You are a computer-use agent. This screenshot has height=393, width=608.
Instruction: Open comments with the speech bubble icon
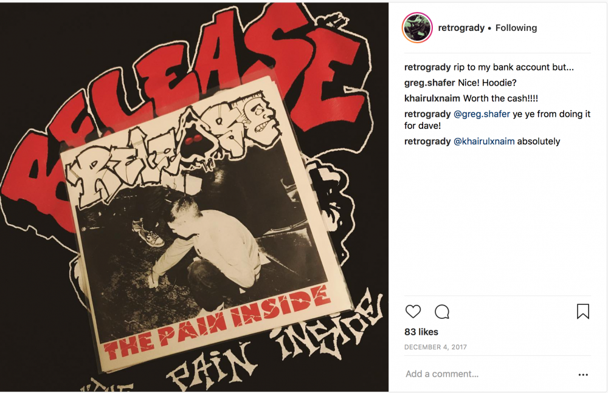pos(442,312)
